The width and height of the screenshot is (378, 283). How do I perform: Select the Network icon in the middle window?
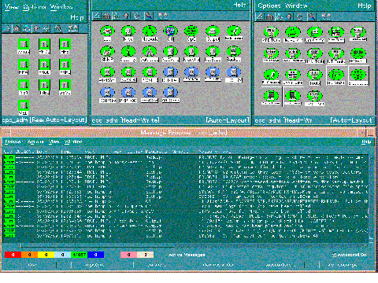(150, 34)
